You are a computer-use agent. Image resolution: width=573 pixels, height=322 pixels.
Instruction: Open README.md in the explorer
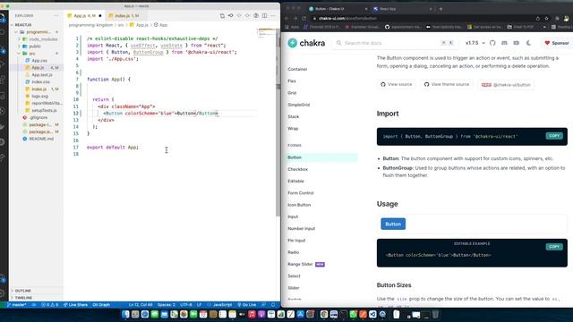click(41, 139)
